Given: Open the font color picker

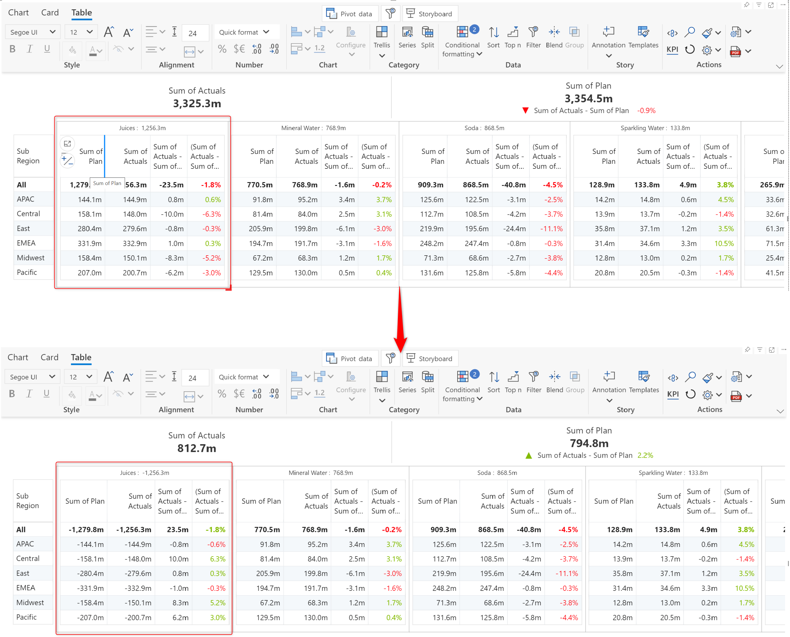Looking at the screenshot, I should click(95, 50).
